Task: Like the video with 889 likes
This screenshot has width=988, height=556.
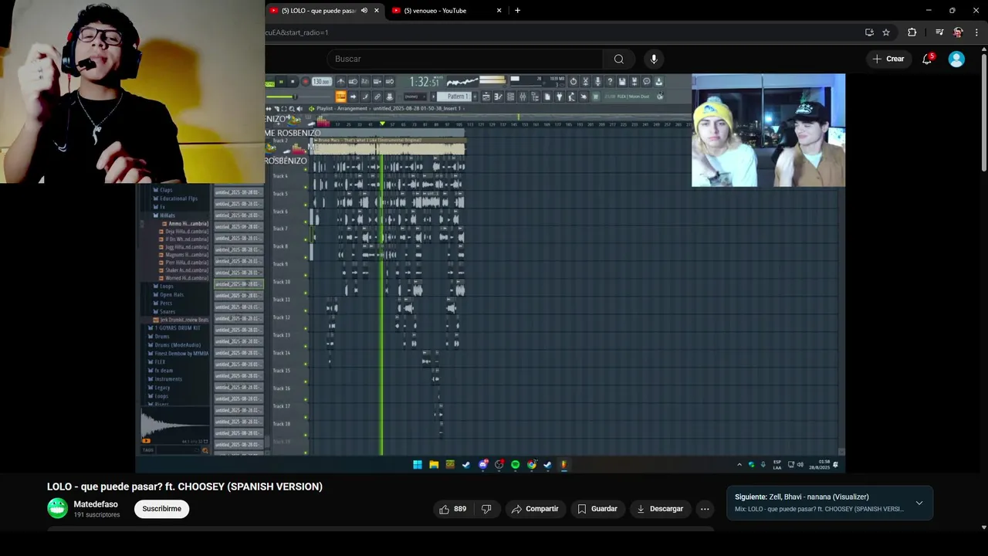Action: click(x=452, y=509)
